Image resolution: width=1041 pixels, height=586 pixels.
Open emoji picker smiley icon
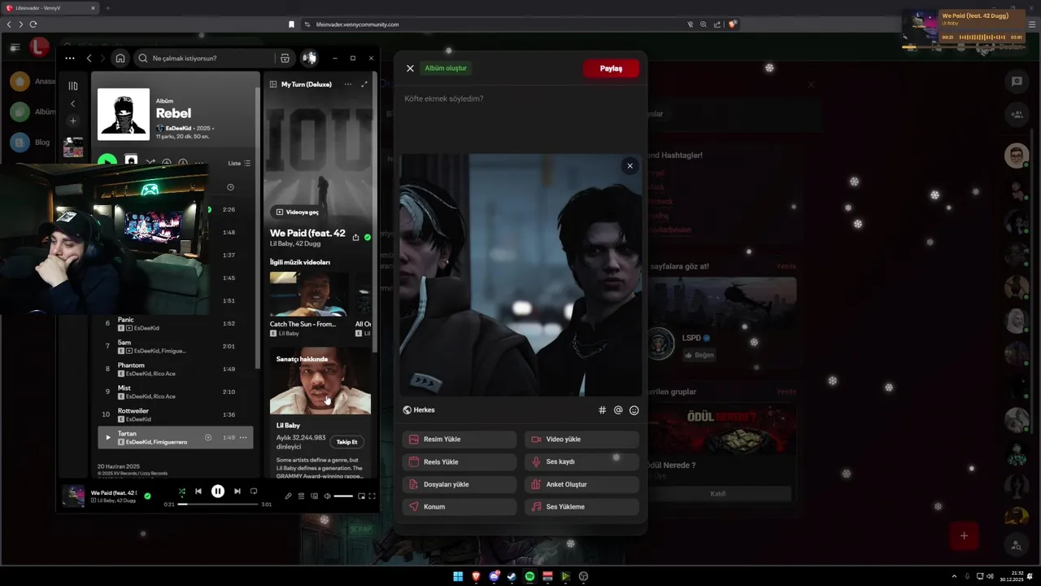tap(634, 410)
